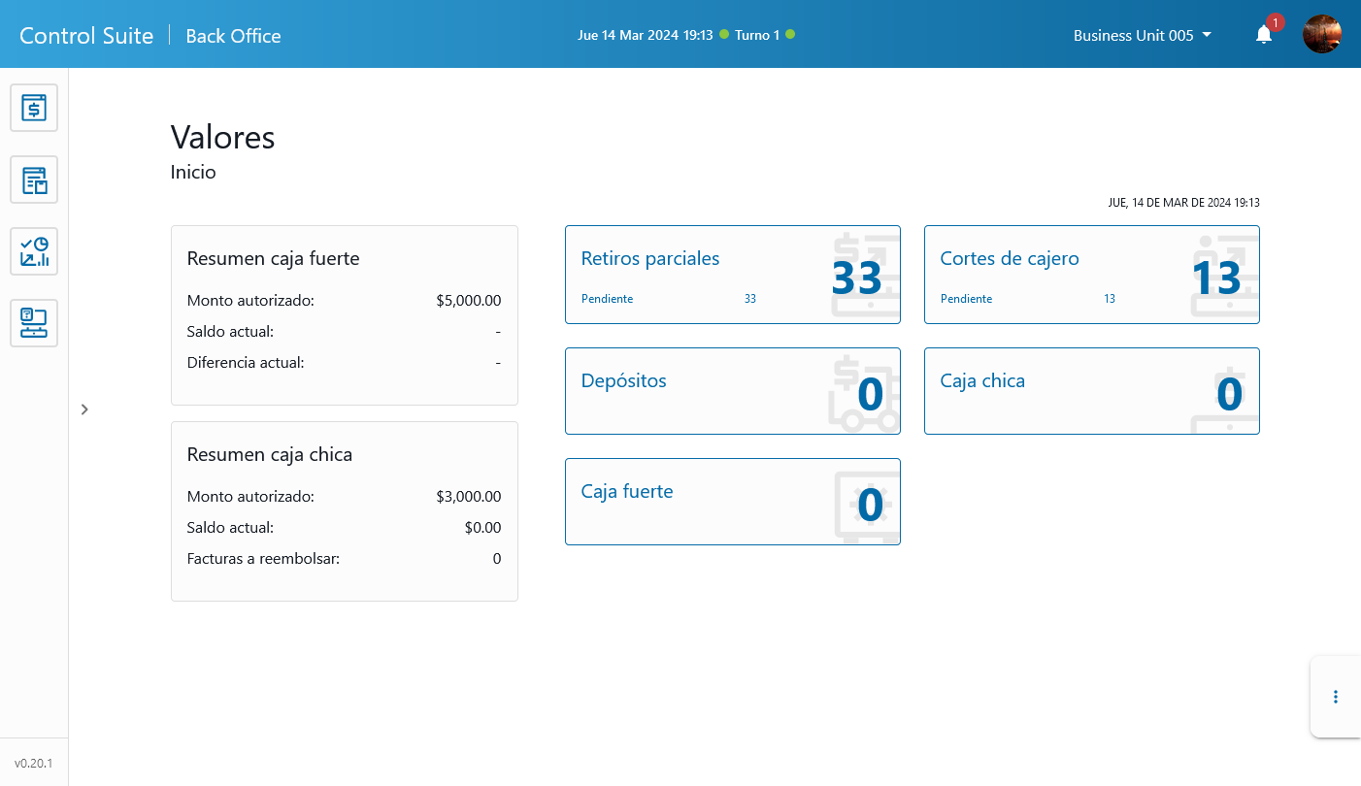The width and height of the screenshot is (1361, 786).
Task: Click the Control Suite title
Action: [86, 36]
